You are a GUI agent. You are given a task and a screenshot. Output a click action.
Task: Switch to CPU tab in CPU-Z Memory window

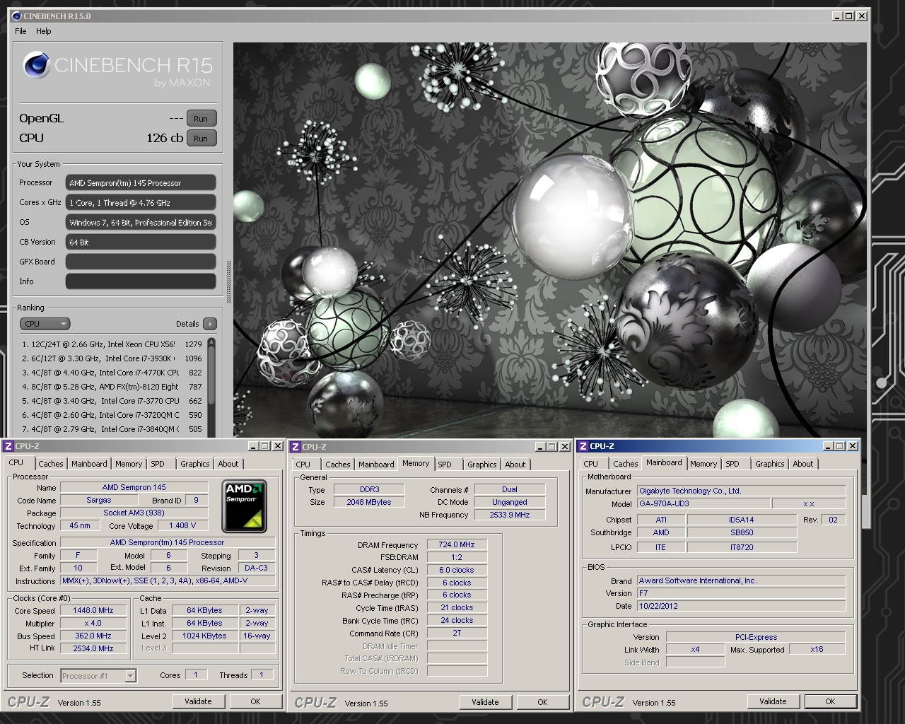coord(303,465)
